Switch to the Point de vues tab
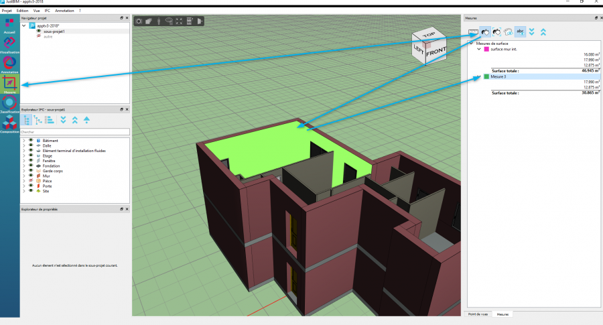This screenshot has width=603, height=325. point(478,314)
